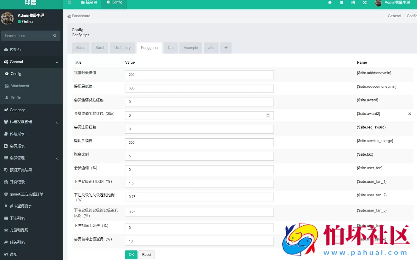Switch to the Dictionary tab
417x260 pixels.
(122, 48)
